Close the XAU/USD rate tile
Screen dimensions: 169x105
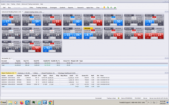point(40,28)
